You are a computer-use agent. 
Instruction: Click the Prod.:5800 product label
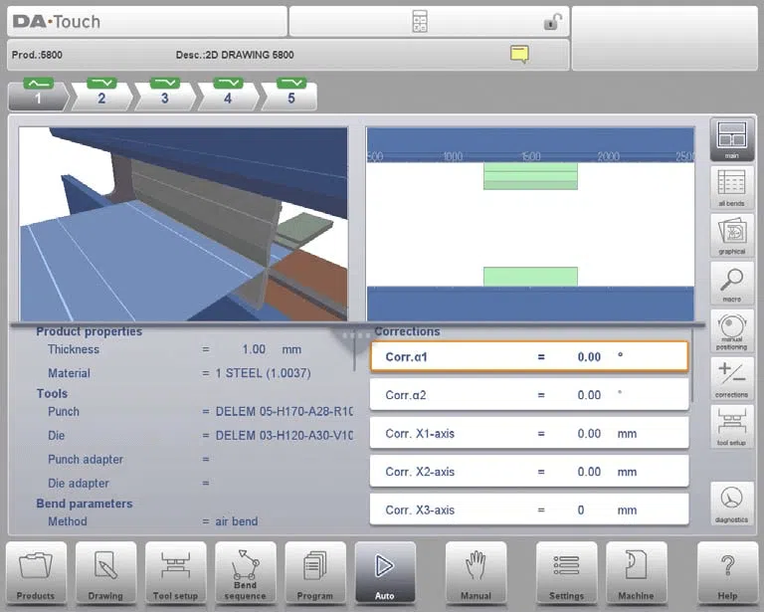point(37,55)
